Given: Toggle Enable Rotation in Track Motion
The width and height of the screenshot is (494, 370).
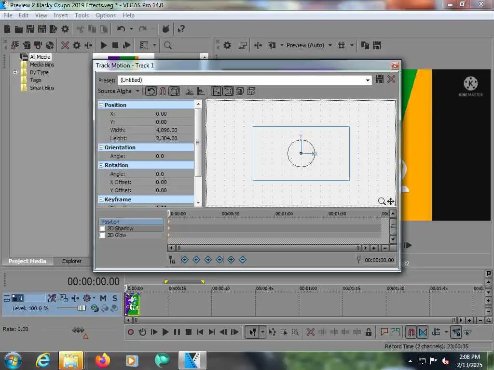Looking at the screenshot, I should coord(151,92).
